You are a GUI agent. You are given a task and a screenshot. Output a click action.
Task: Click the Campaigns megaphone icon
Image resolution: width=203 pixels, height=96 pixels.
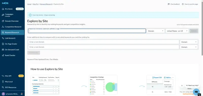[3, 15]
